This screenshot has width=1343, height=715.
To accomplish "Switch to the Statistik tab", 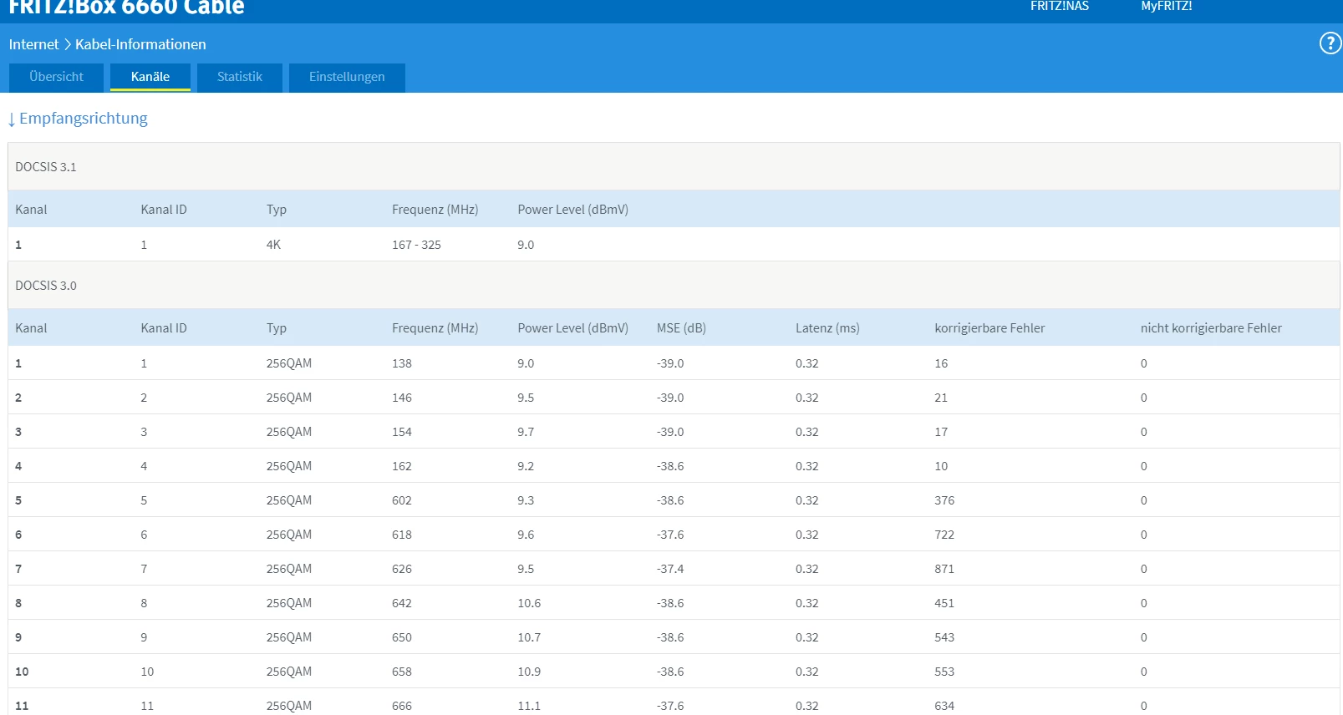I will tap(240, 77).
